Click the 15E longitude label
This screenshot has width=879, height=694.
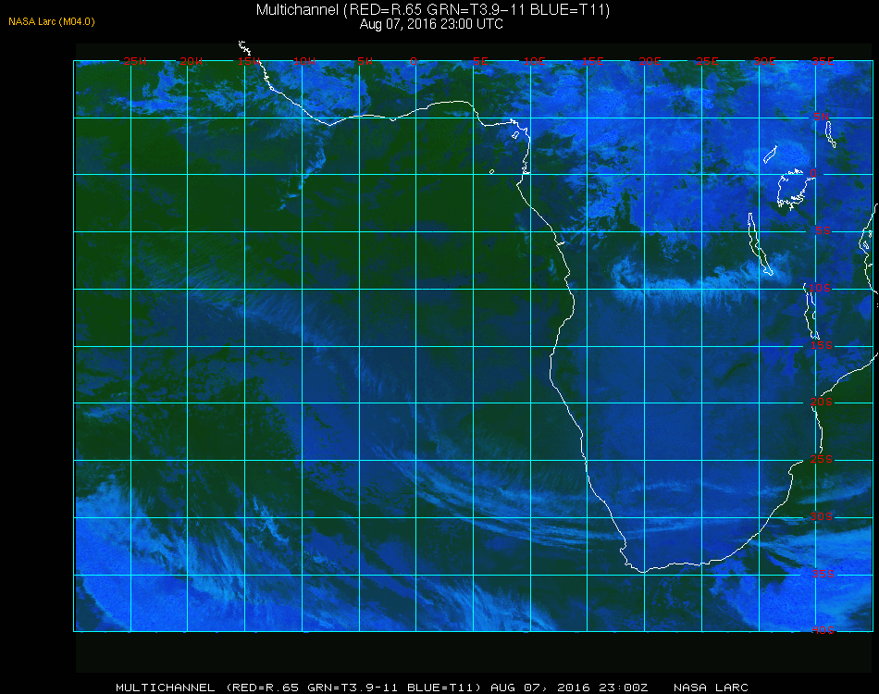[592, 61]
